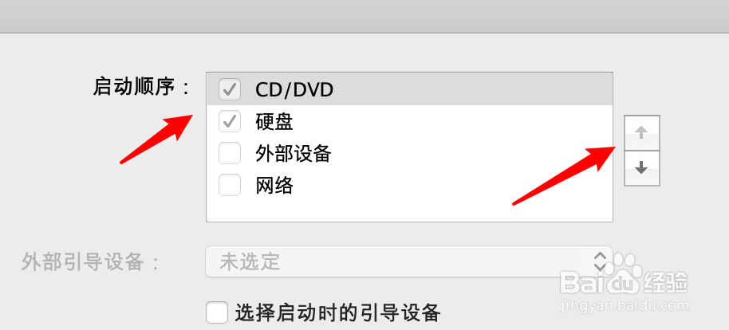Viewport: 729px width, 330px height.
Task: Click the move-up arrow button
Action: pyautogui.click(x=641, y=133)
